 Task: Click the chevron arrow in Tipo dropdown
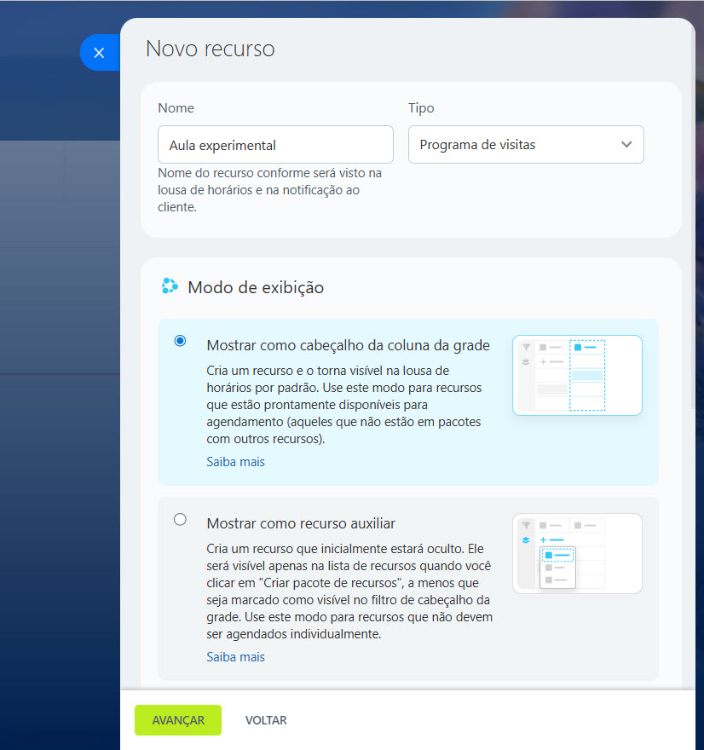626,145
